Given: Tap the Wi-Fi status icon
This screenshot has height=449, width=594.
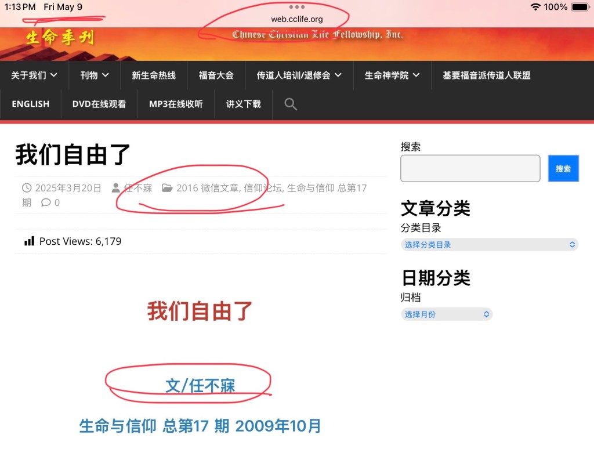Looking at the screenshot, I should 535,7.
